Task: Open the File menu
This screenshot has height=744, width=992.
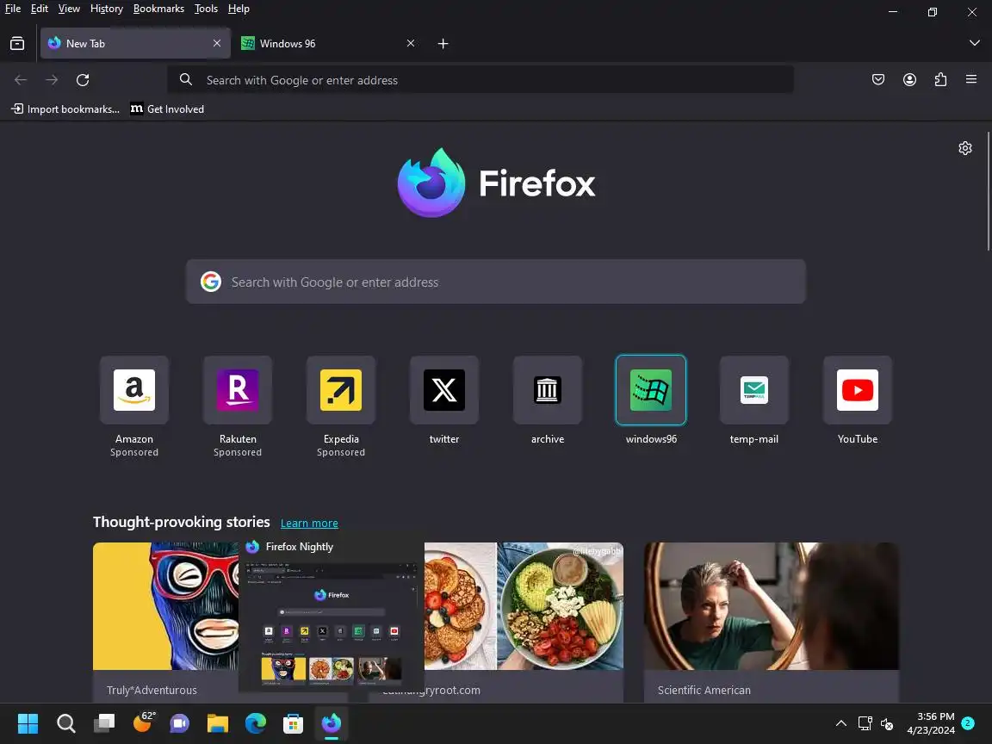Action: [13, 9]
